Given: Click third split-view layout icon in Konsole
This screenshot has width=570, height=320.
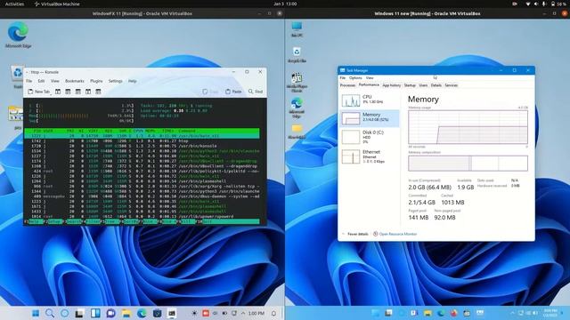Looking at the screenshot, I should click(x=77, y=92).
